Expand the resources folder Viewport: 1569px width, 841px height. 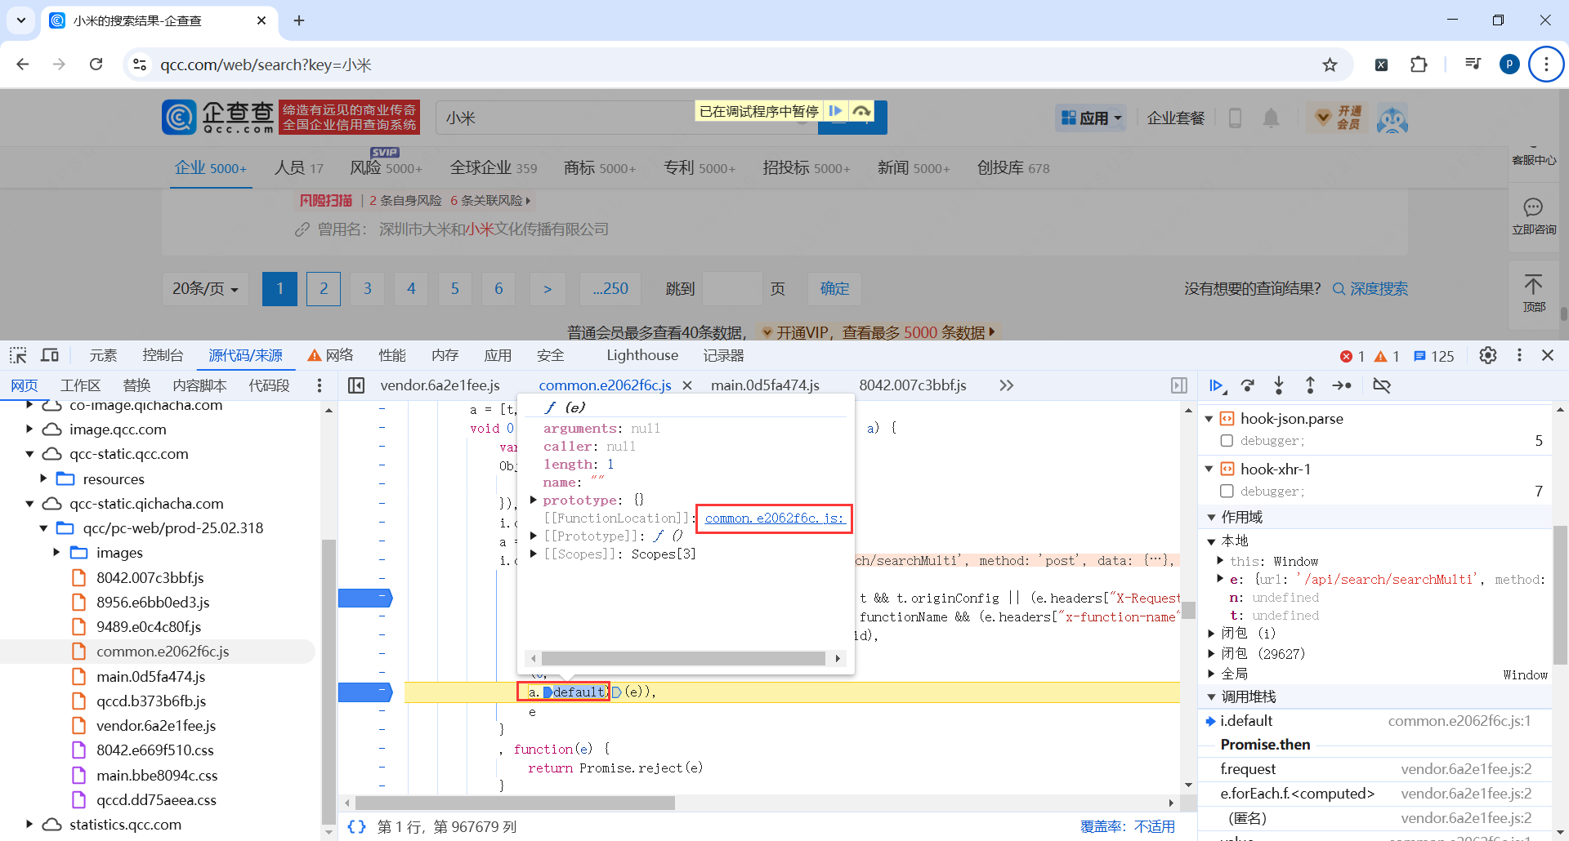(43, 478)
